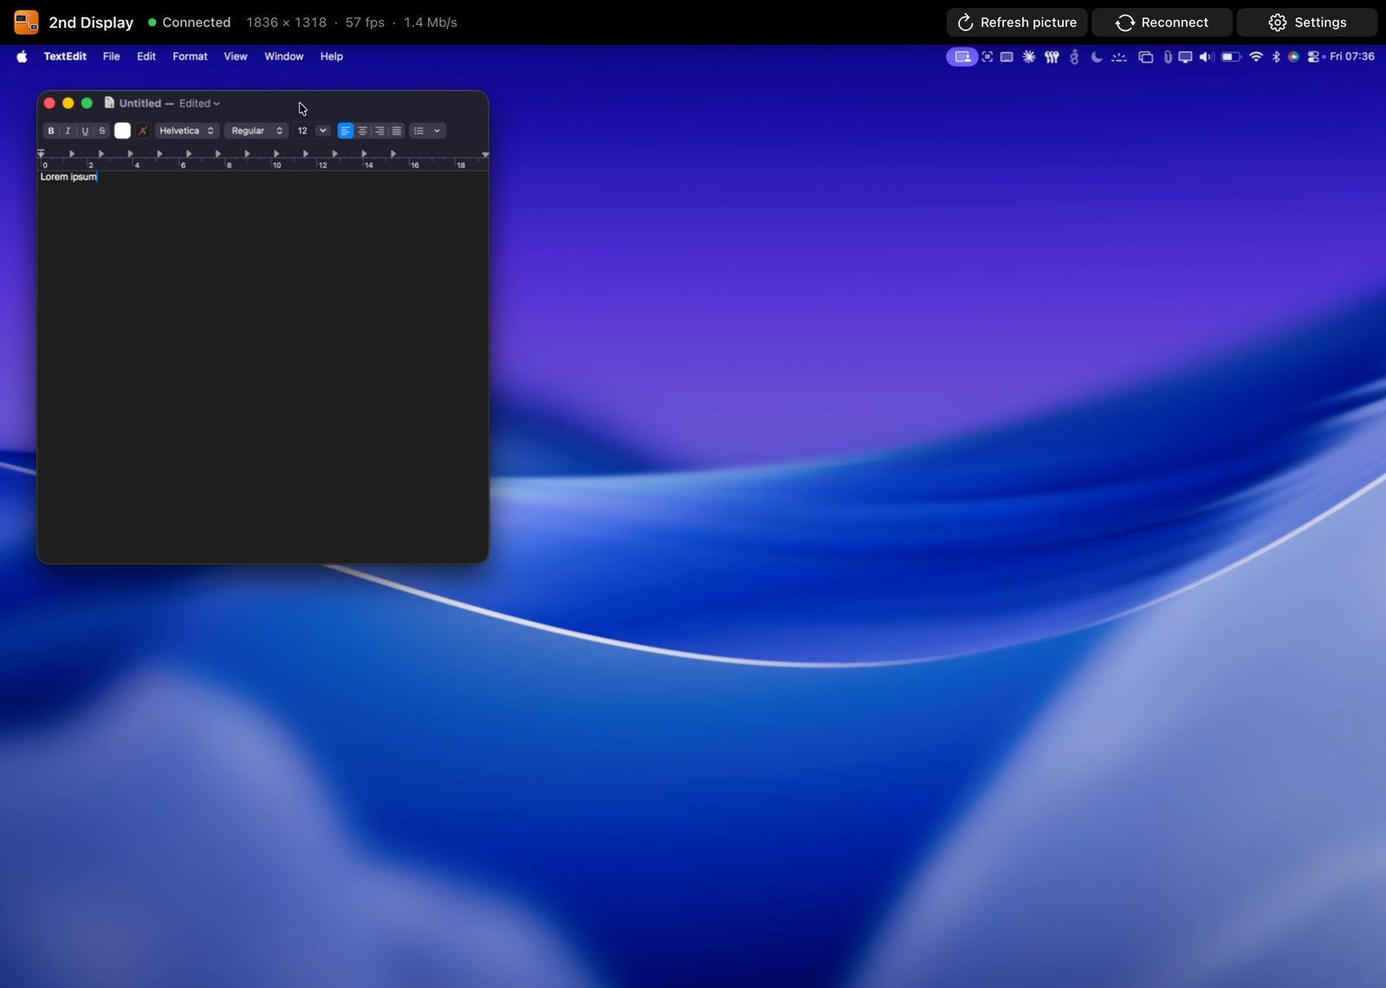Click the display monitor menu bar icon
Image resolution: width=1386 pixels, height=988 pixels.
(x=1185, y=56)
